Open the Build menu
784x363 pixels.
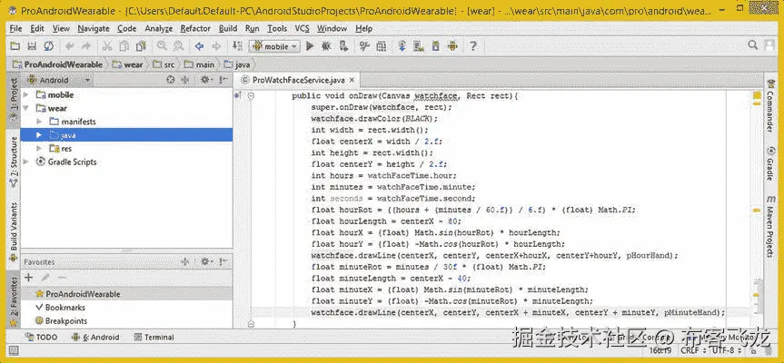(228, 28)
